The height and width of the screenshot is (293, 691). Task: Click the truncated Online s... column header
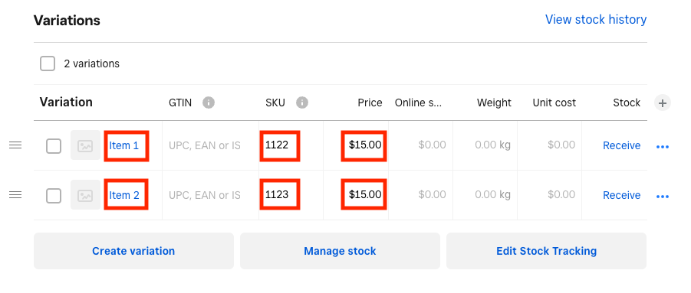(x=418, y=103)
